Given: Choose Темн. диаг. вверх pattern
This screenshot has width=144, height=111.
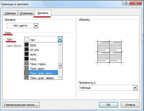Looking at the screenshot, I should pos(41,77).
